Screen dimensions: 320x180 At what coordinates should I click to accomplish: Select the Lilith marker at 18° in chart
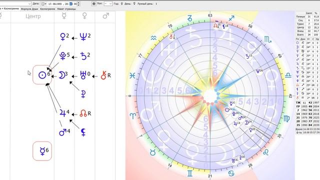[225, 26]
